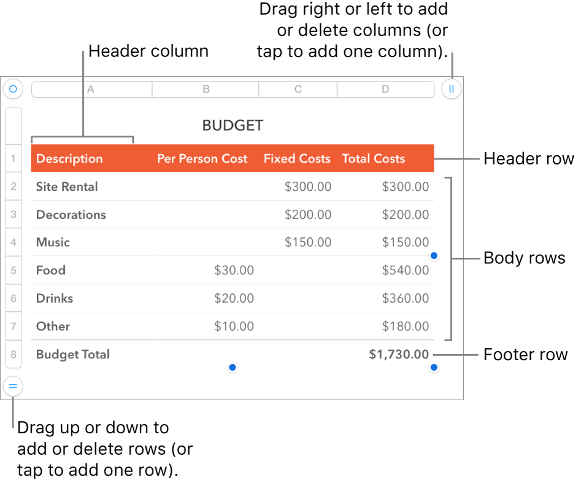581x483 pixels.
Task: Click blue selection handle at bottom right
Action: click(x=434, y=368)
